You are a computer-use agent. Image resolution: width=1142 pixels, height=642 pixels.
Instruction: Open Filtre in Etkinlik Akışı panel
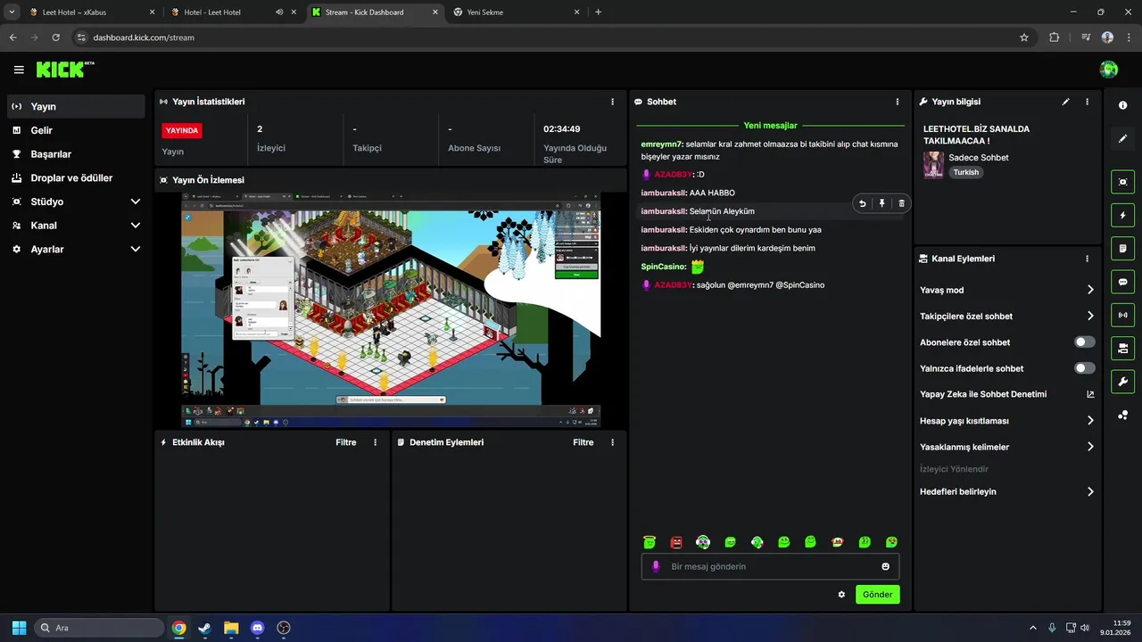pyautogui.click(x=345, y=442)
